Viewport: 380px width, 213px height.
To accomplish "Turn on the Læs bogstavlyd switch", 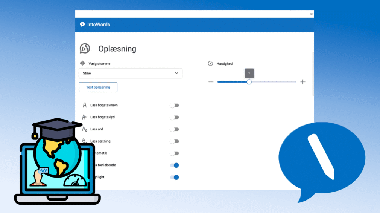I will [x=174, y=117].
